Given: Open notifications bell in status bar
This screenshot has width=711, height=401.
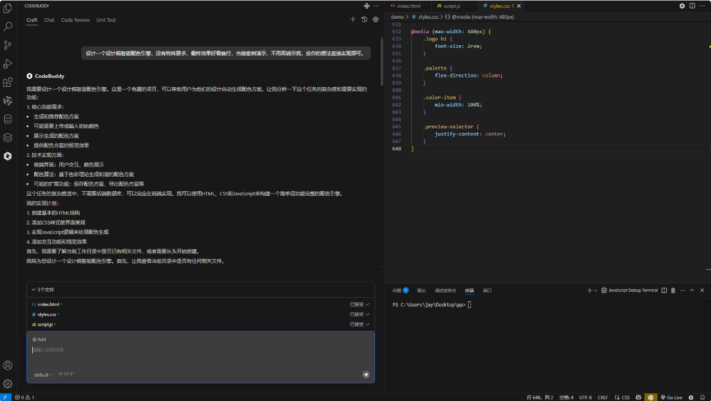Looking at the screenshot, I should (x=702, y=397).
